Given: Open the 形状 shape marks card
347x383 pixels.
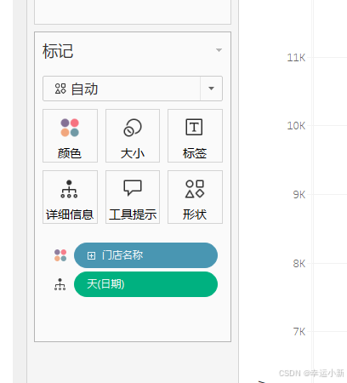Looking at the screenshot, I should click(195, 197).
